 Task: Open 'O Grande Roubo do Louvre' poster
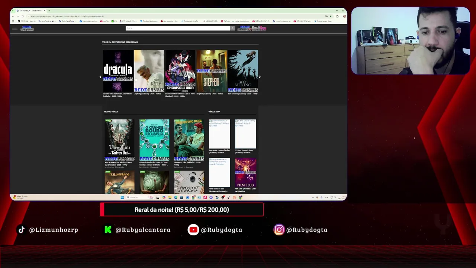pyautogui.click(x=154, y=140)
